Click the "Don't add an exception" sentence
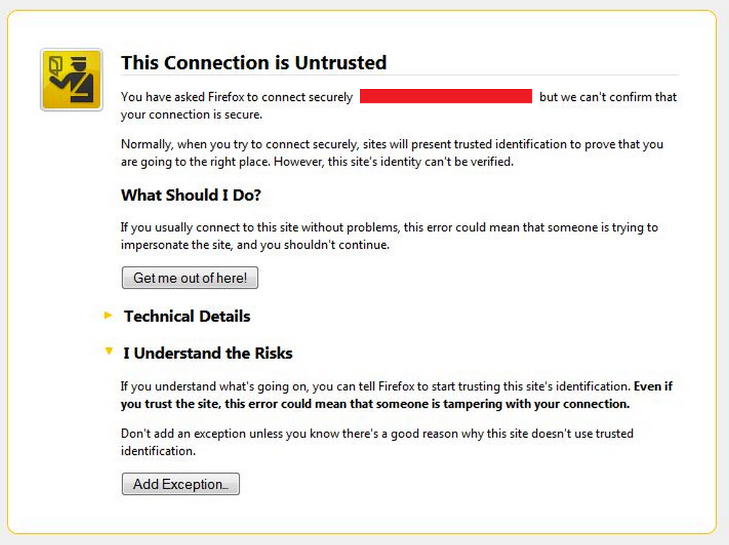Viewport: 729px width, 545px height. pos(376,433)
